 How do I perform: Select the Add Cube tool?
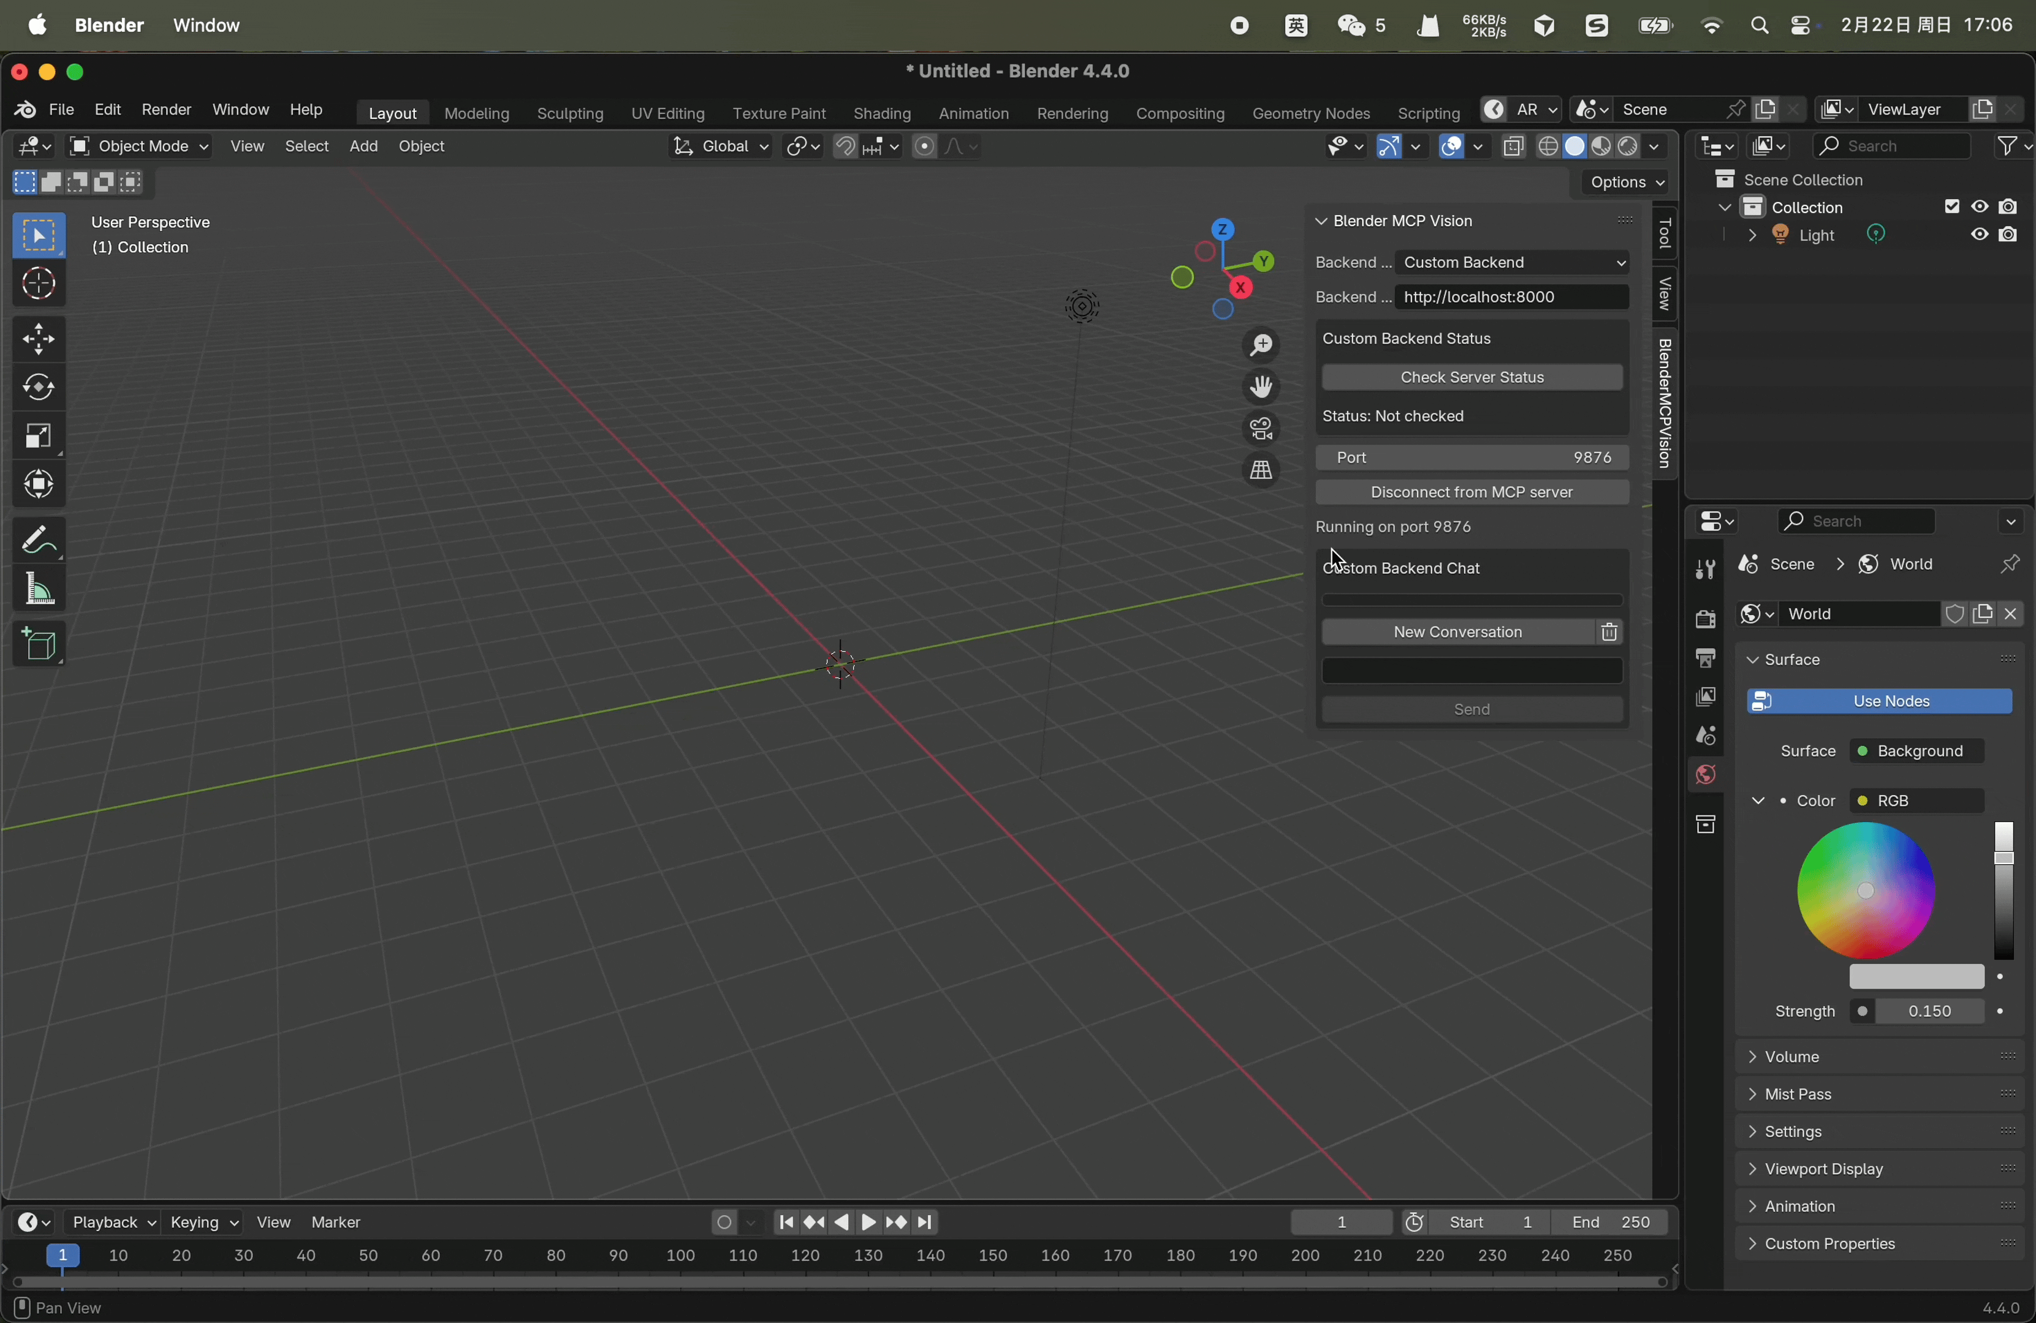click(37, 644)
